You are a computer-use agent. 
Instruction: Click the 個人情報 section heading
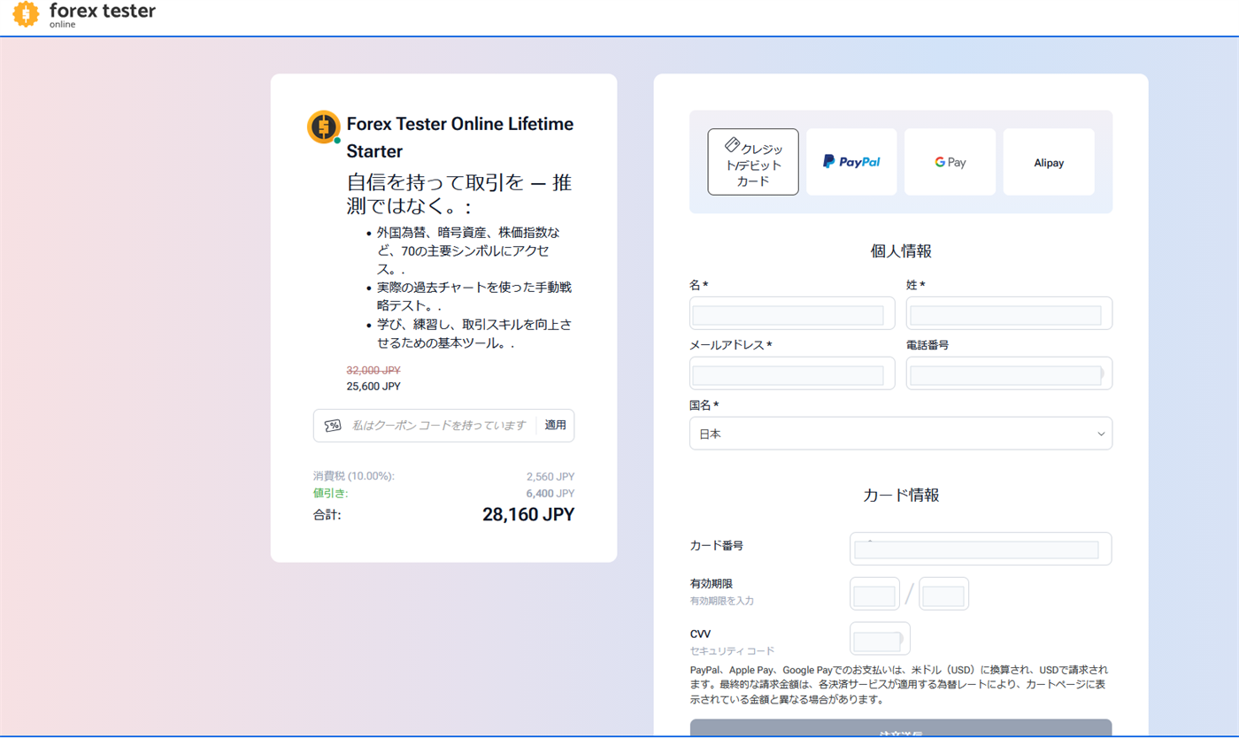click(x=901, y=251)
